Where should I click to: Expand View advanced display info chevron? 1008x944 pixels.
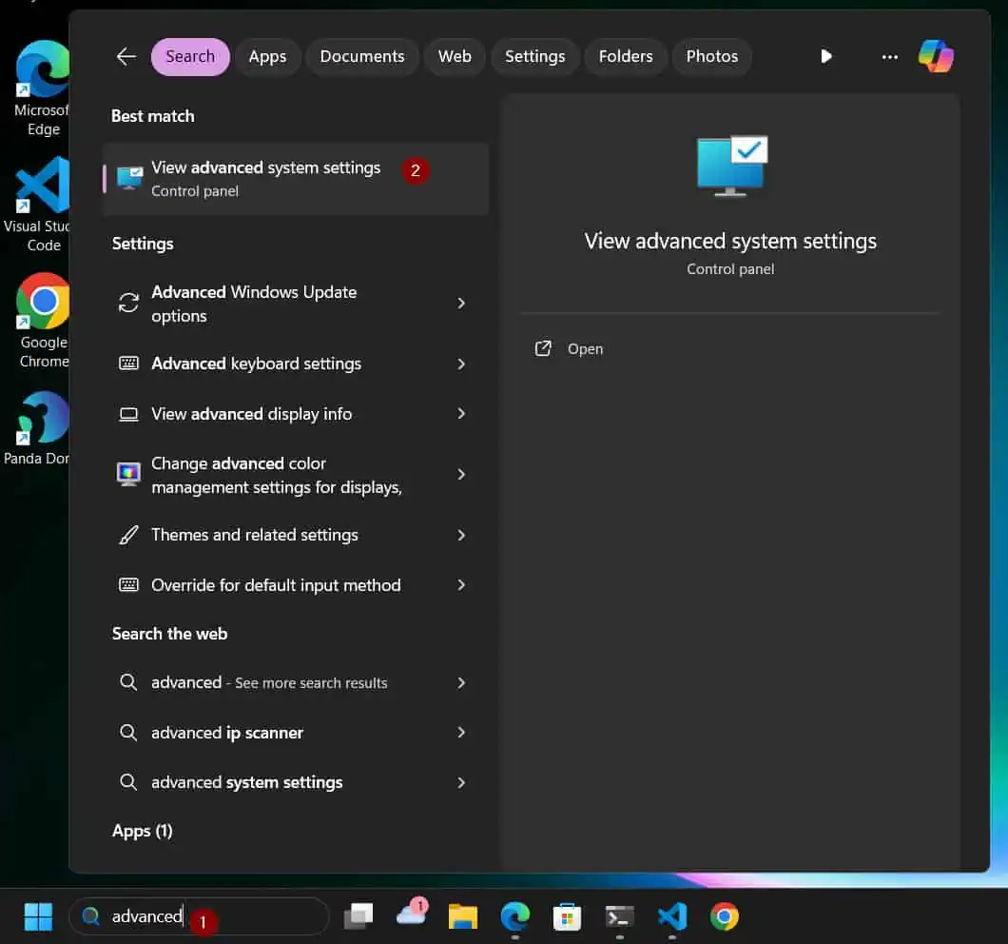click(461, 413)
